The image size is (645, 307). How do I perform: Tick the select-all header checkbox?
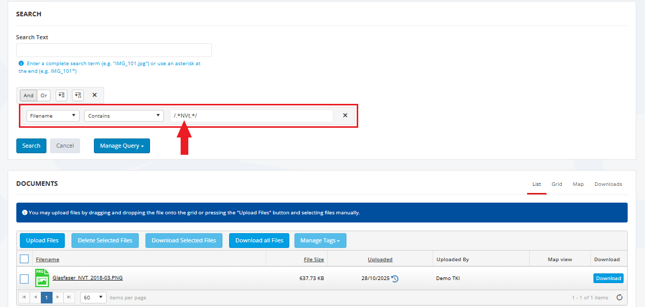[24, 259]
